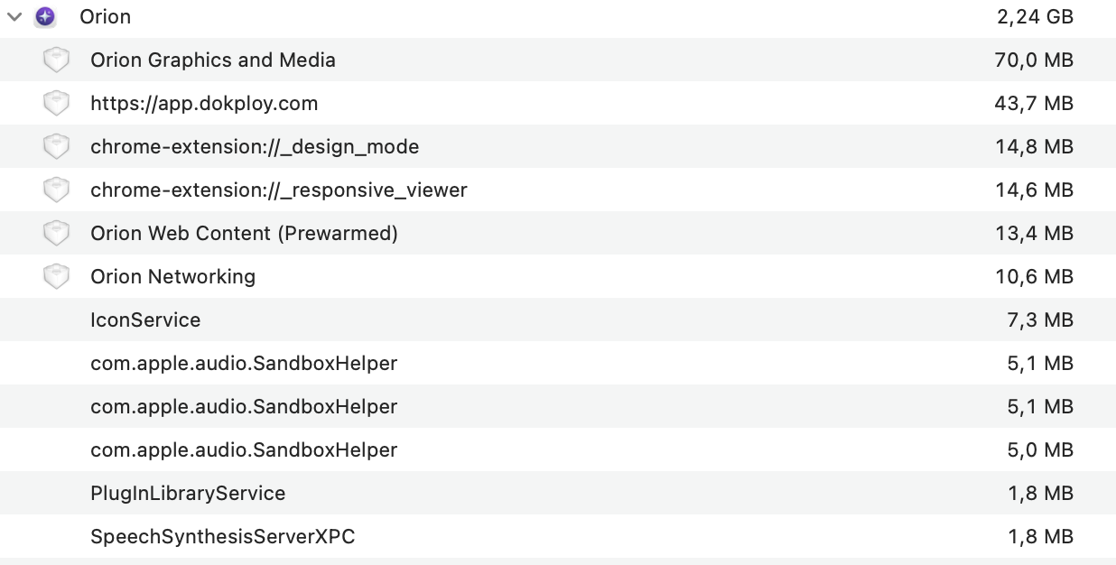
Task: Select the SpeechSynthesisServerXPC process
Action: coord(222,537)
